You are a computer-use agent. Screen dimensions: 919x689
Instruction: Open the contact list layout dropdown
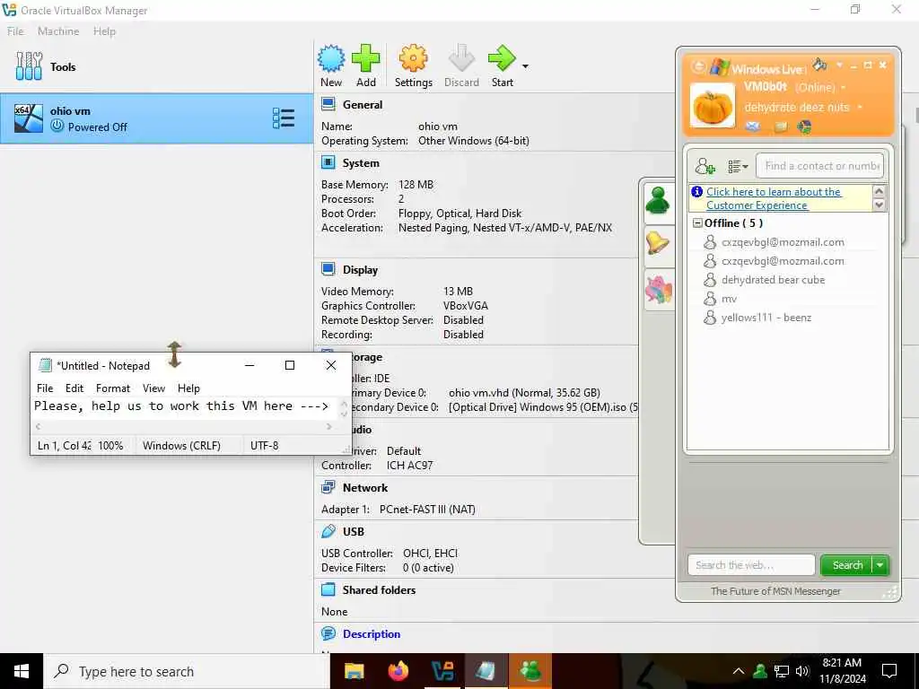click(x=738, y=166)
